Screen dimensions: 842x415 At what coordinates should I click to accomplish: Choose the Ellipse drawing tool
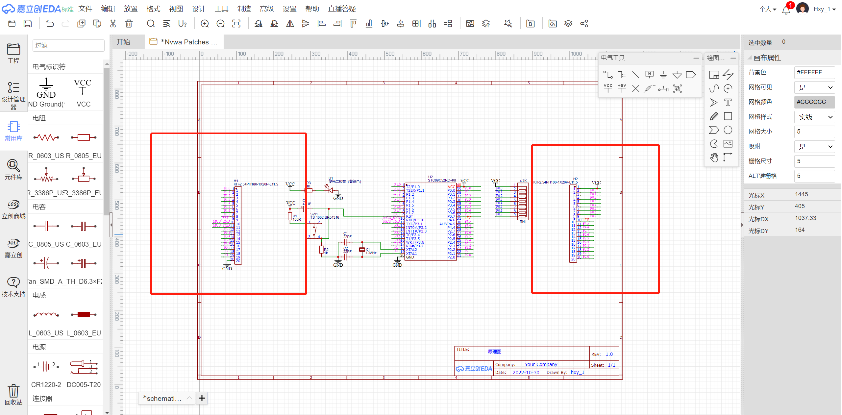coord(728,130)
